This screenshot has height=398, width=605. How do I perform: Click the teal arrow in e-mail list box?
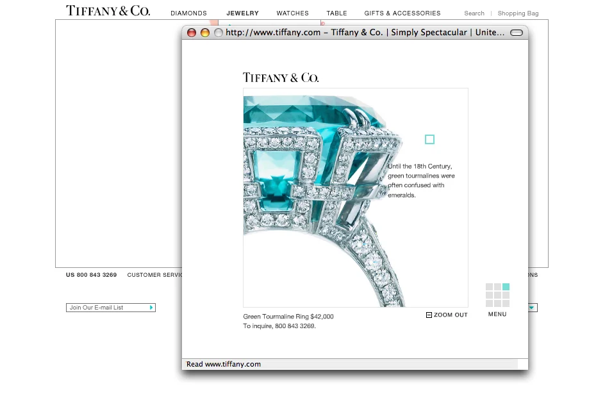[x=151, y=308]
